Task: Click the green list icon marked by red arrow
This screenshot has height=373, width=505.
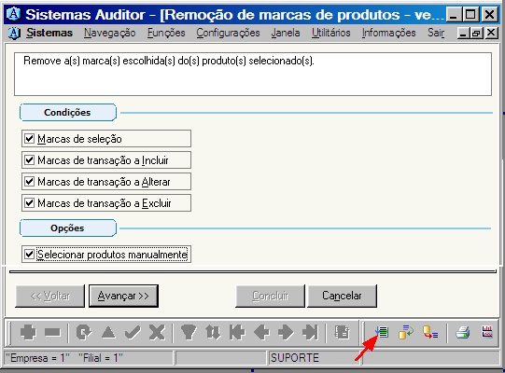Action: (x=382, y=332)
